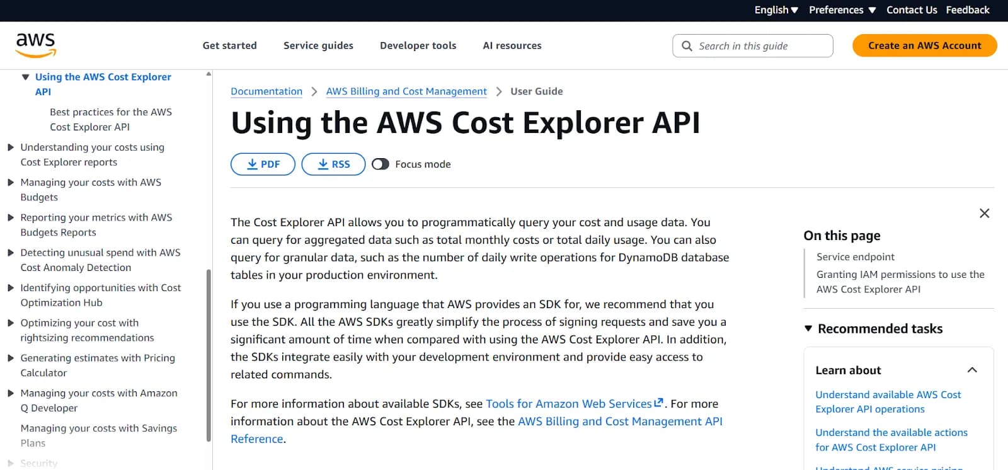Click sidebar scroll-up arrow
The image size is (1008, 470).
click(x=209, y=74)
